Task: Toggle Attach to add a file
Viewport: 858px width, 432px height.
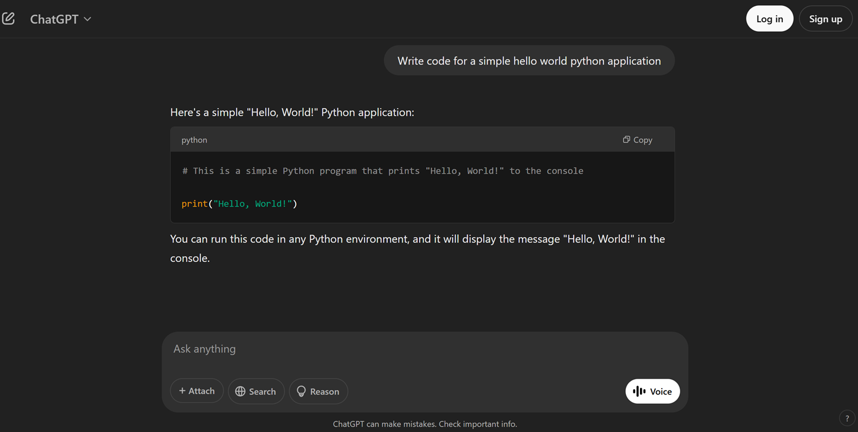Action: coord(196,390)
